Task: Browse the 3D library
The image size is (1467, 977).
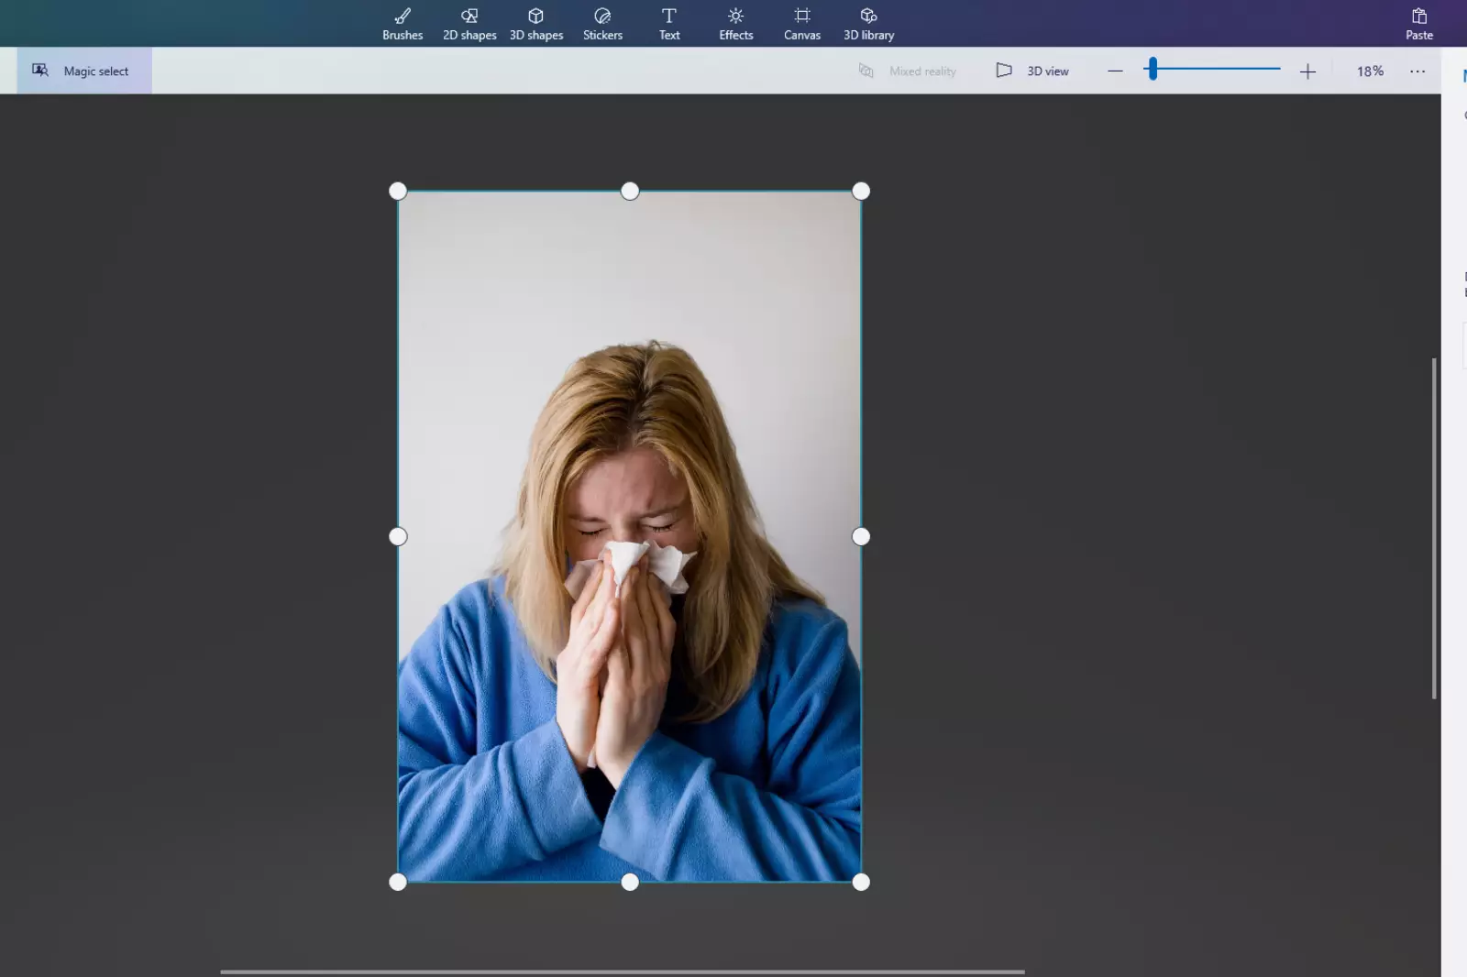Action: 867,23
